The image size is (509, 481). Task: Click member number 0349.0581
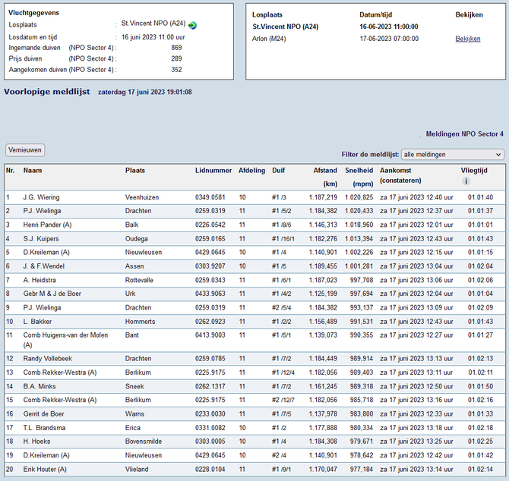(x=210, y=197)
